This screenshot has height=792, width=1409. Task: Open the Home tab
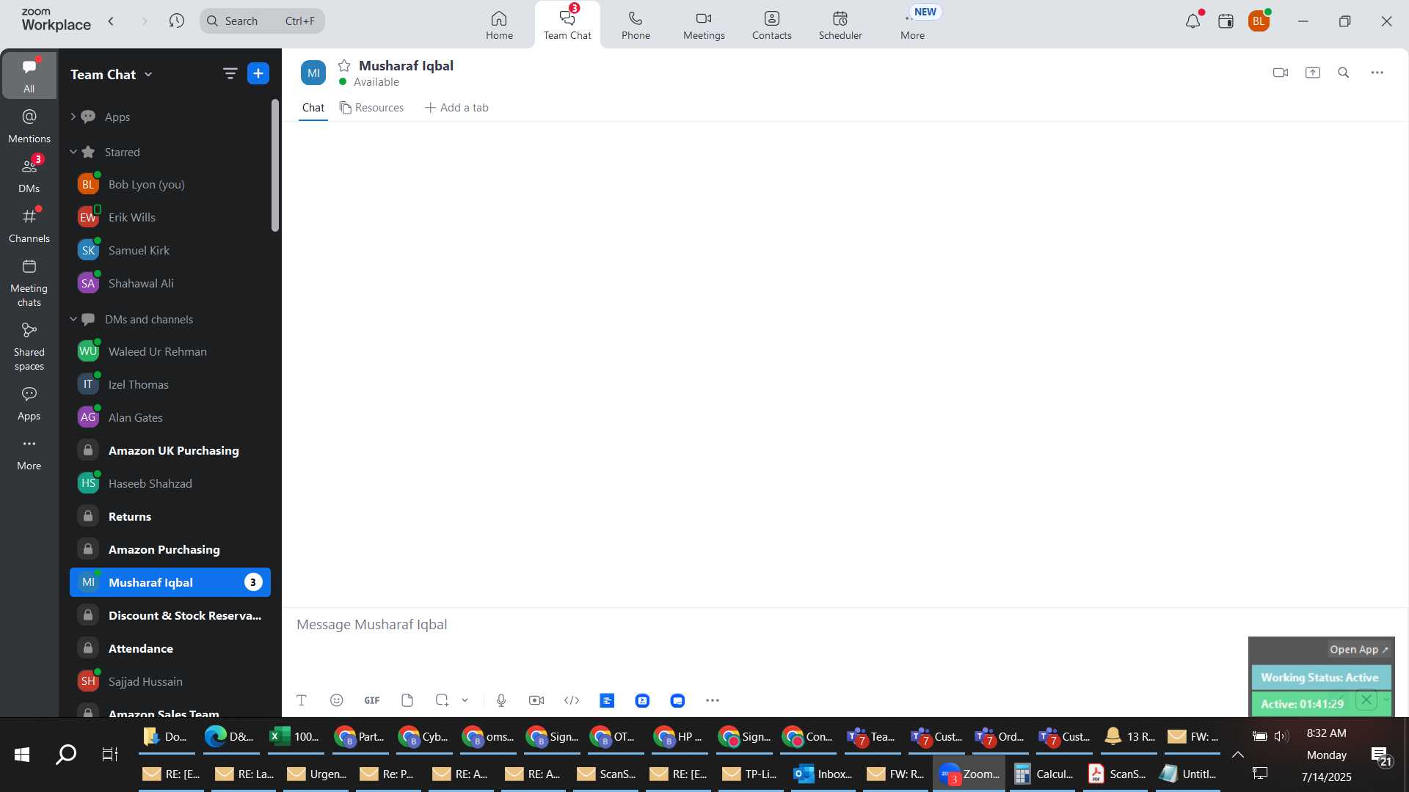point(499,25)
